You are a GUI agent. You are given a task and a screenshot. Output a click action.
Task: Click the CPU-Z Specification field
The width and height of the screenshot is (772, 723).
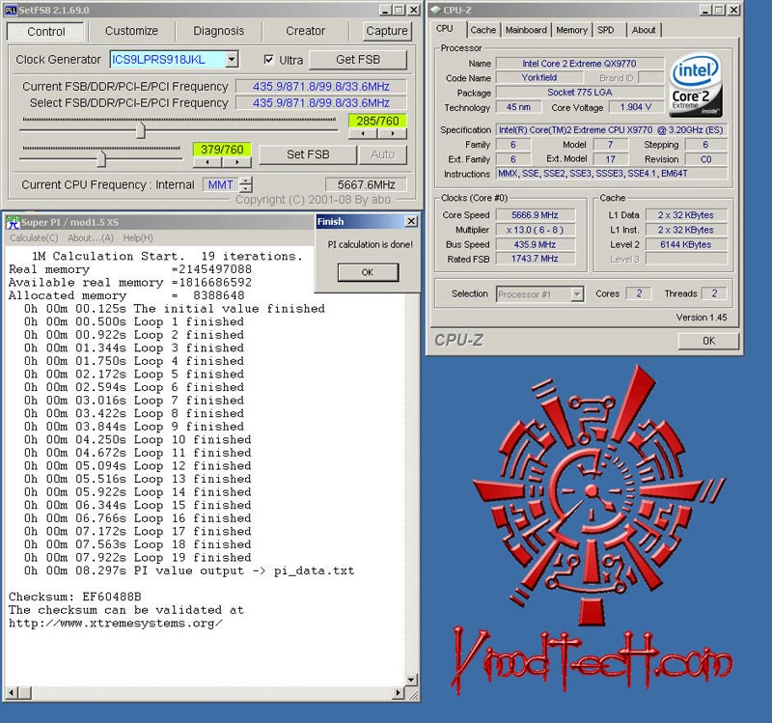611,130
